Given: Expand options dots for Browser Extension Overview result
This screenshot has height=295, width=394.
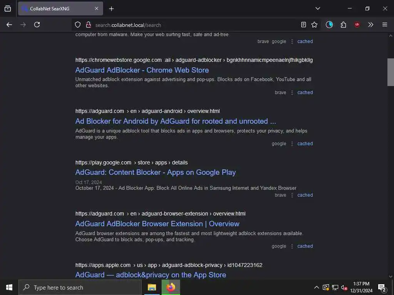Looking at the screenshot, I should point(292,246).
